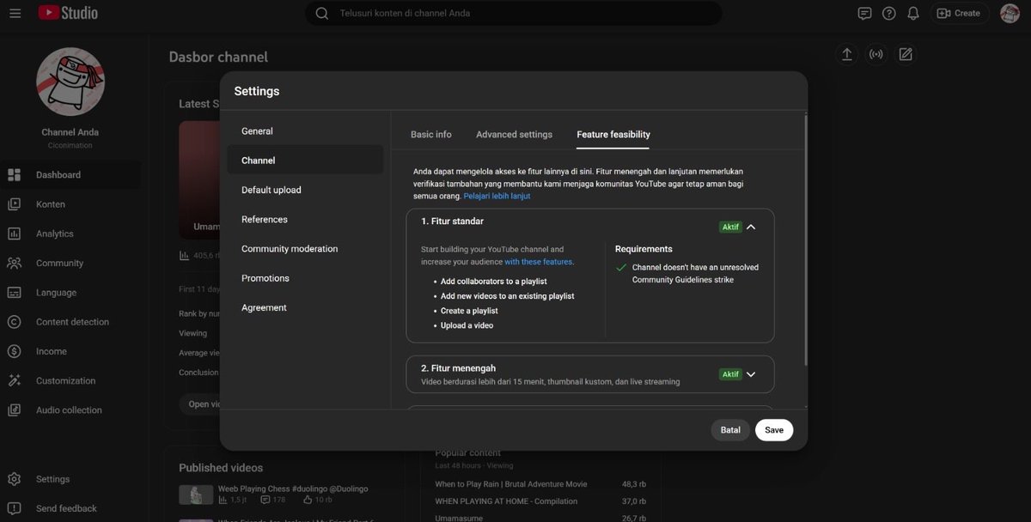Click the Requirements green checkmark
Screen dimensions: 1031x522
click(x=621, y=268)
